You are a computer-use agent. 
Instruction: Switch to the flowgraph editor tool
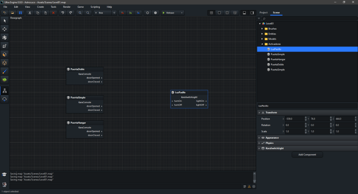[x=5, y=90]
